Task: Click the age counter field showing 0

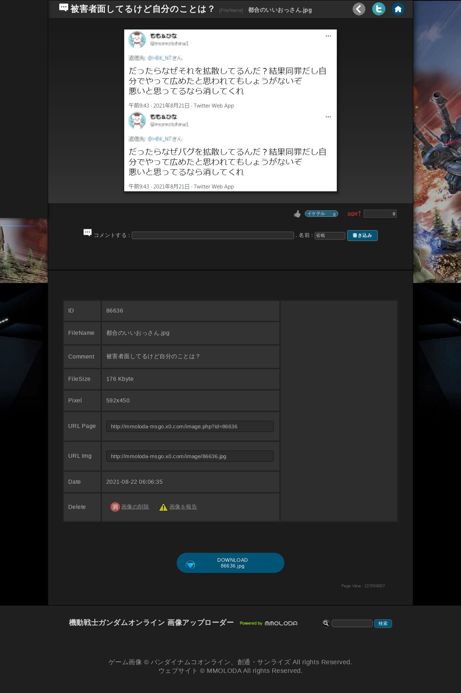Action: [380, 214]
